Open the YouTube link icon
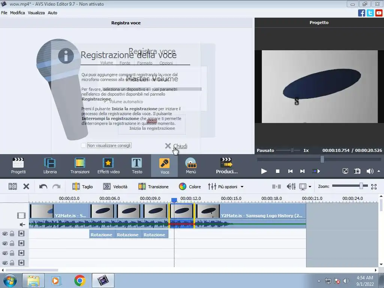 pos(379,13)
